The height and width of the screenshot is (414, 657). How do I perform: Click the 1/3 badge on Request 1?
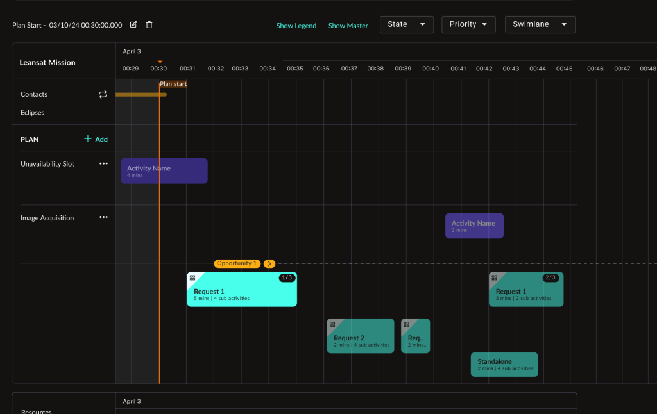[x=287, y=277]
